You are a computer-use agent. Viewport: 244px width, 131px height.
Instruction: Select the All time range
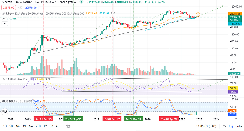pyautogui.click(x=57, y=126)
